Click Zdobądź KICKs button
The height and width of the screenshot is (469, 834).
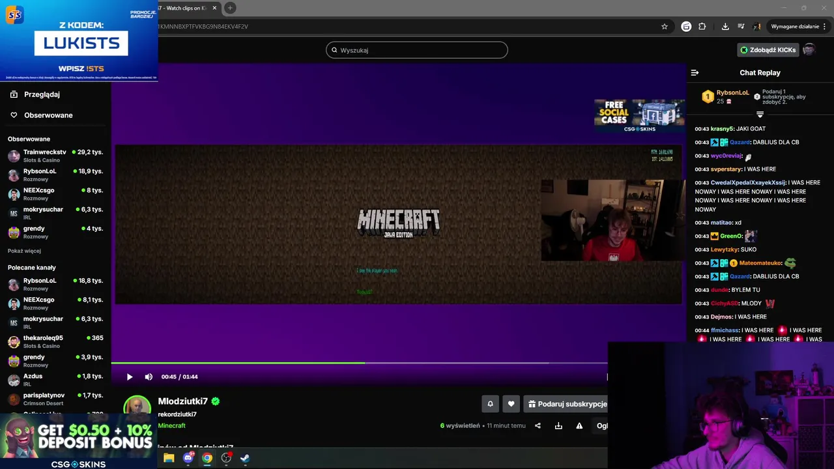tap(767, 50)
